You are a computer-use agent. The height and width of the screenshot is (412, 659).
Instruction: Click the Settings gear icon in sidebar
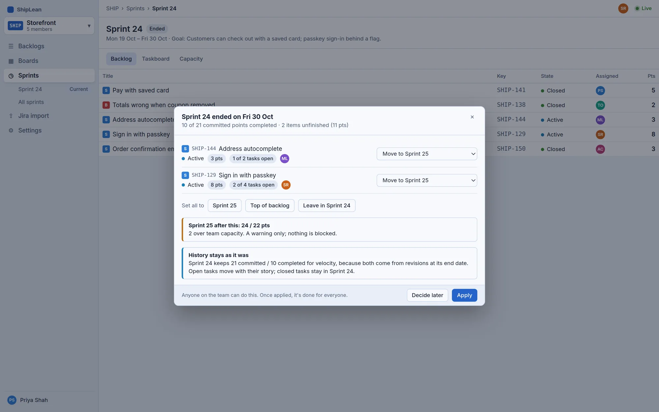11,131
